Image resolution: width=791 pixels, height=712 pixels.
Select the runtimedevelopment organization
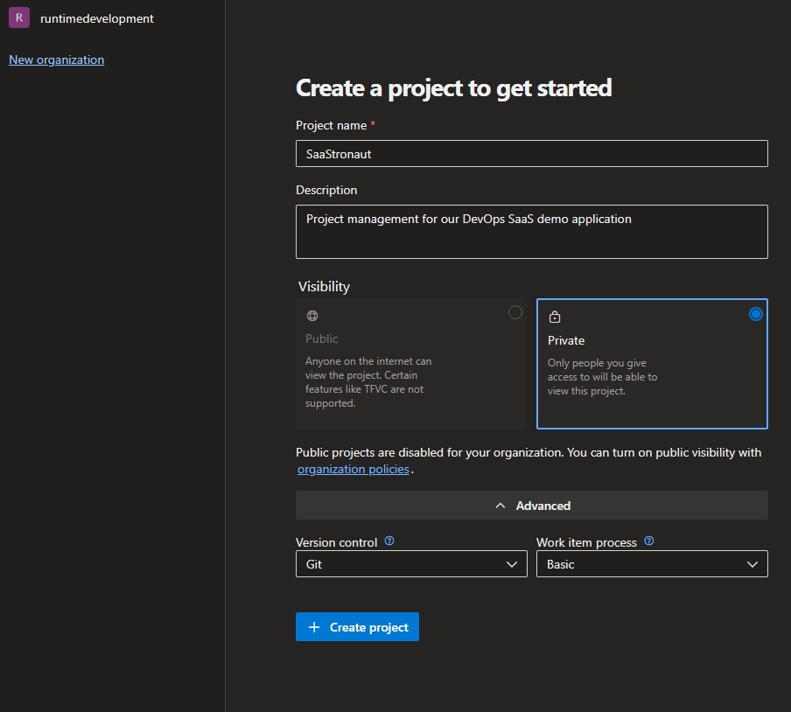[96, 18]
